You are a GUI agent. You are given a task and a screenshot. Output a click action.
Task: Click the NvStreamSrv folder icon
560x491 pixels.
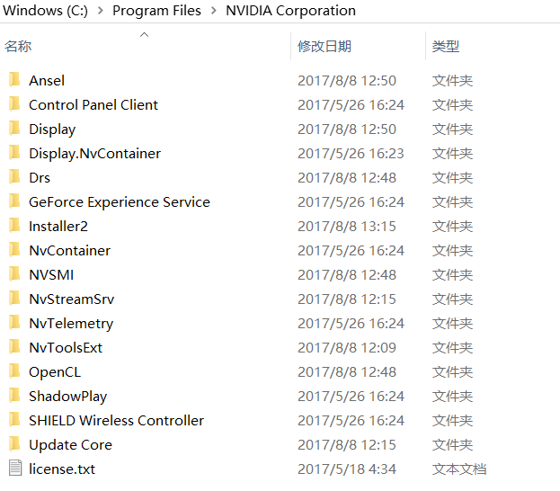(x=14, y=299)
